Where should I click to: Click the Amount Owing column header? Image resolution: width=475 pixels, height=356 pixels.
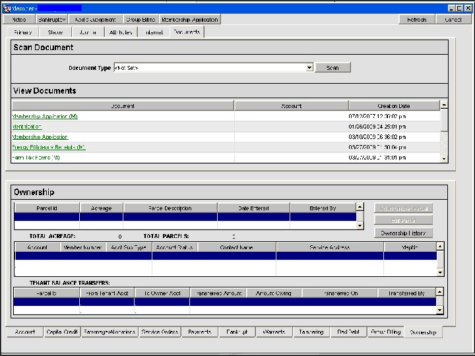tap(274, 293)
